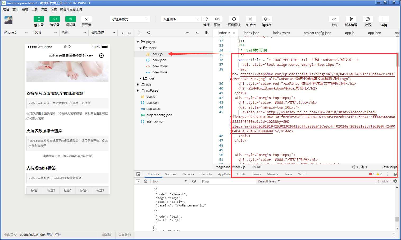Click the preview (预览) eye icon
Screen dimensions: 401x240
coord(217,19)
